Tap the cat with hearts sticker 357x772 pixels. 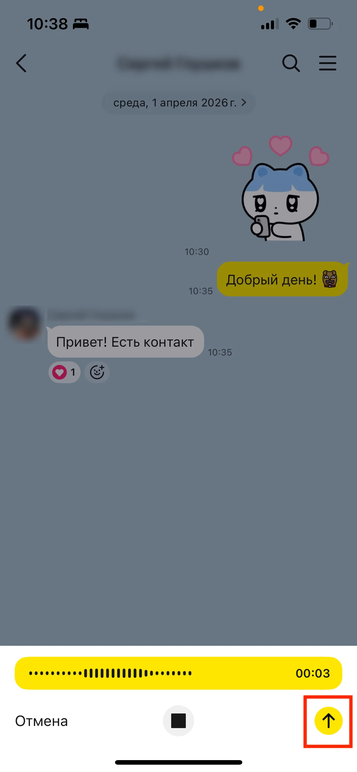tap(280, 188)
